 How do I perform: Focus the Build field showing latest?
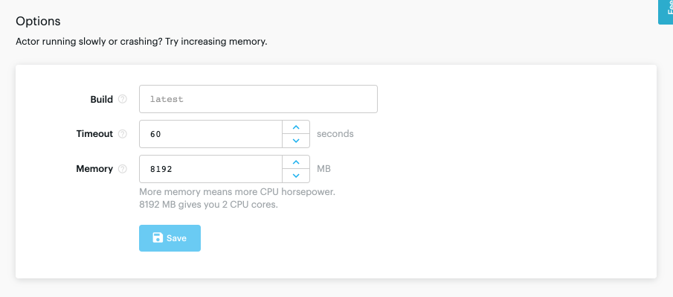tap(258, 99)
